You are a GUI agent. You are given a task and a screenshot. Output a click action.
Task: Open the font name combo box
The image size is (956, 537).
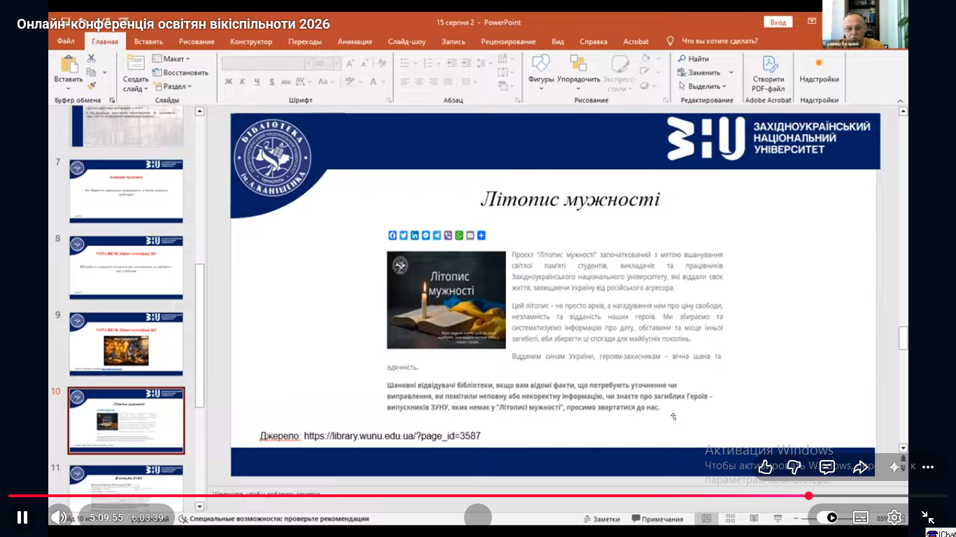(266, 64)
